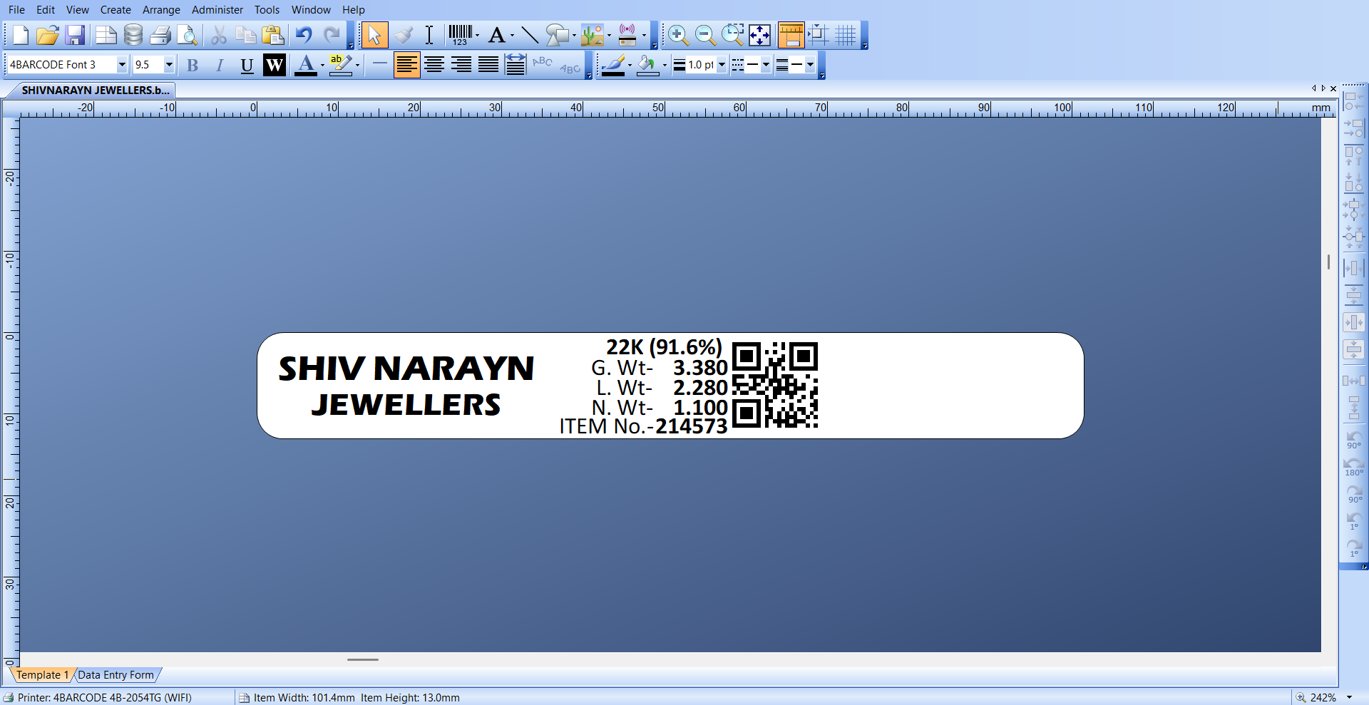Select the Template 1 tab
This screenshot has height=705, width=1369.
[42, 675]
